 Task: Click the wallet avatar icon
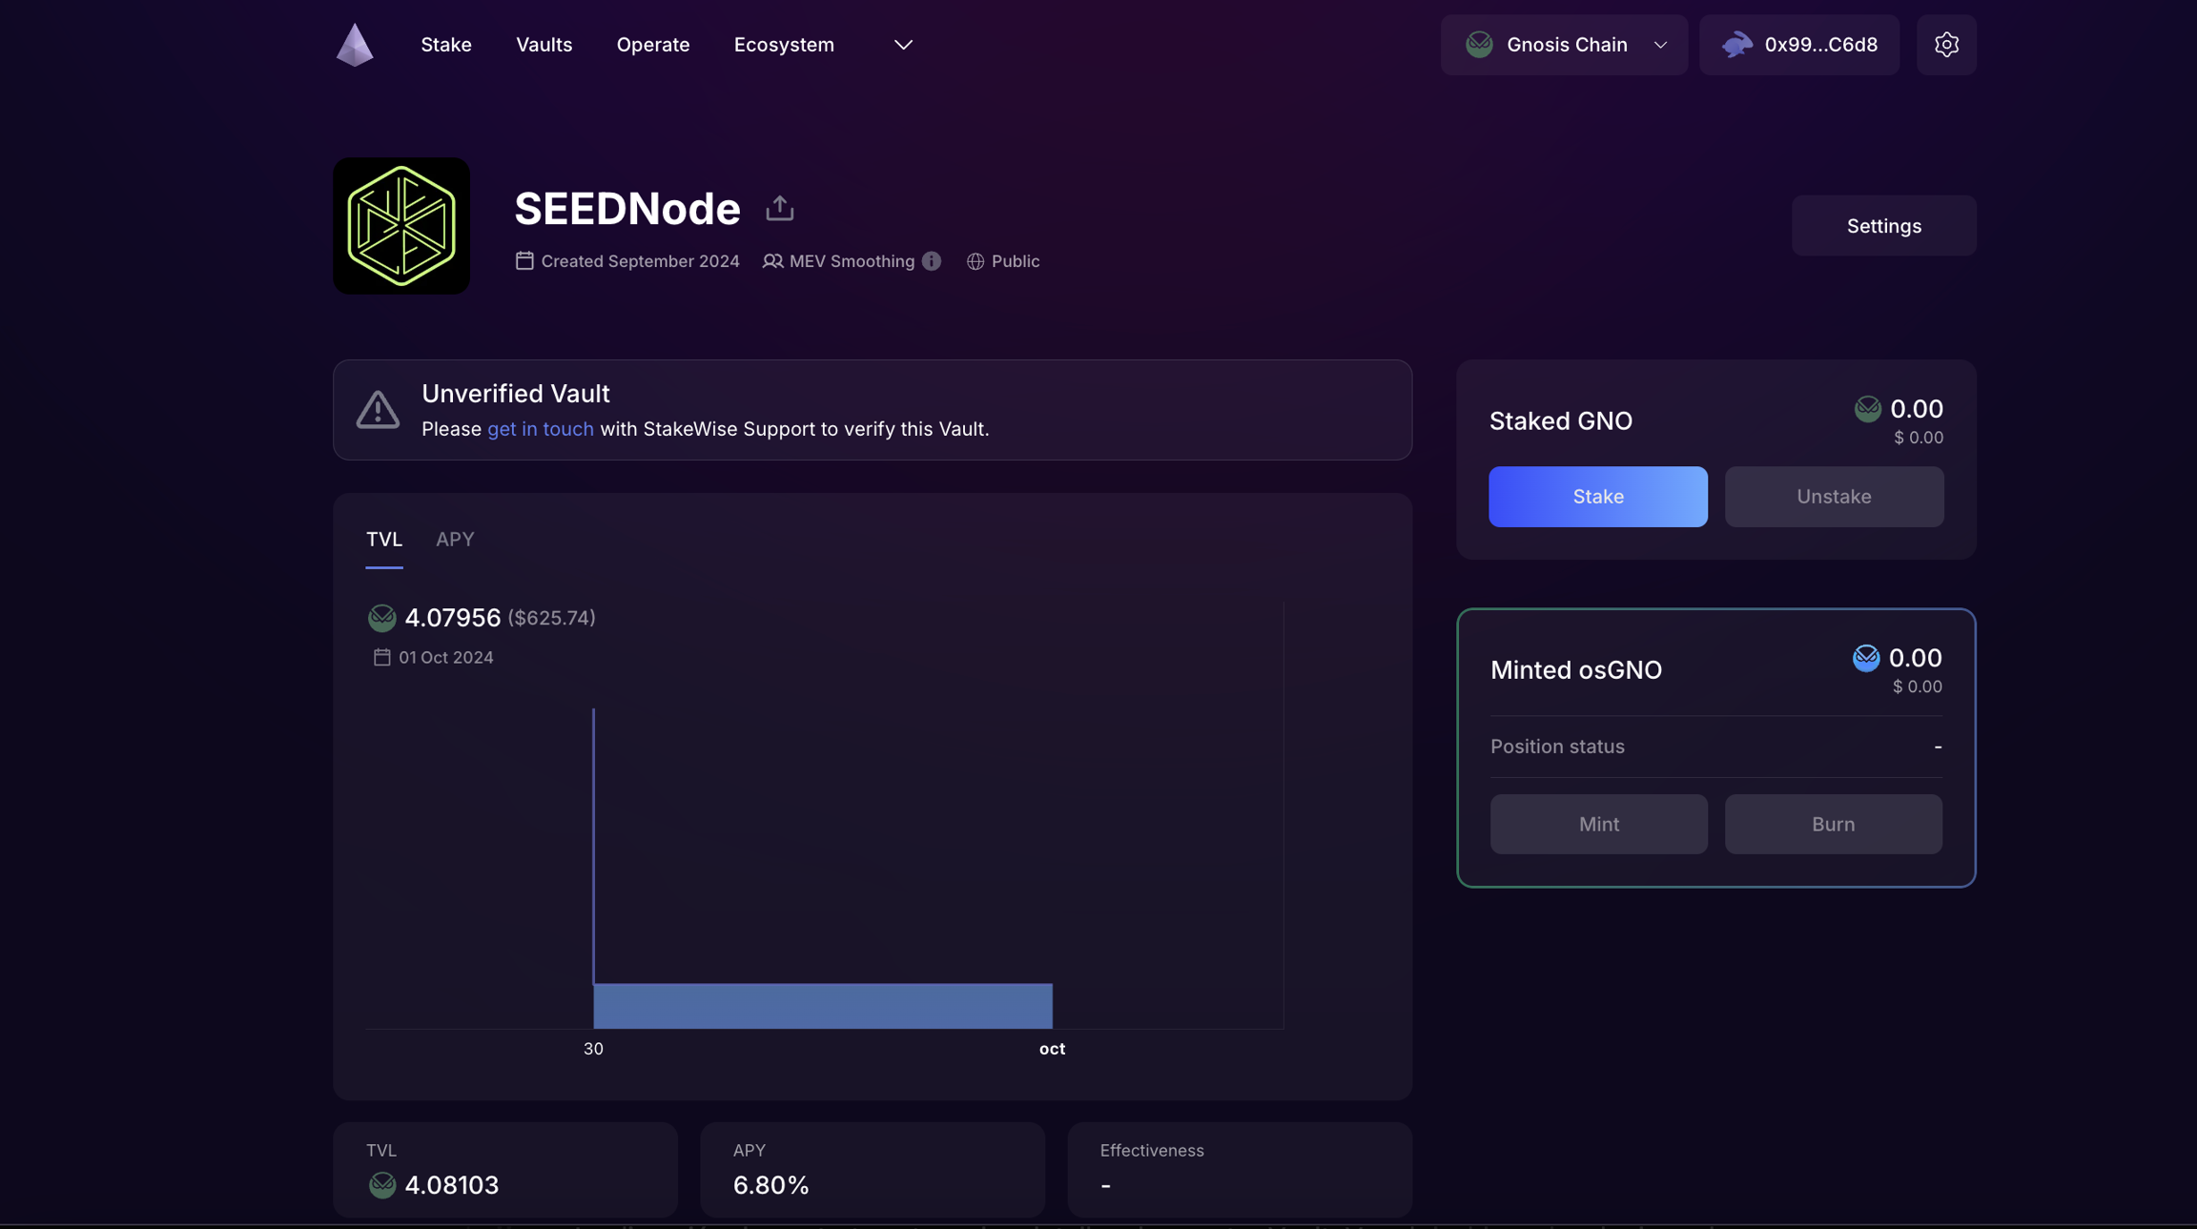coord(1736,45)
